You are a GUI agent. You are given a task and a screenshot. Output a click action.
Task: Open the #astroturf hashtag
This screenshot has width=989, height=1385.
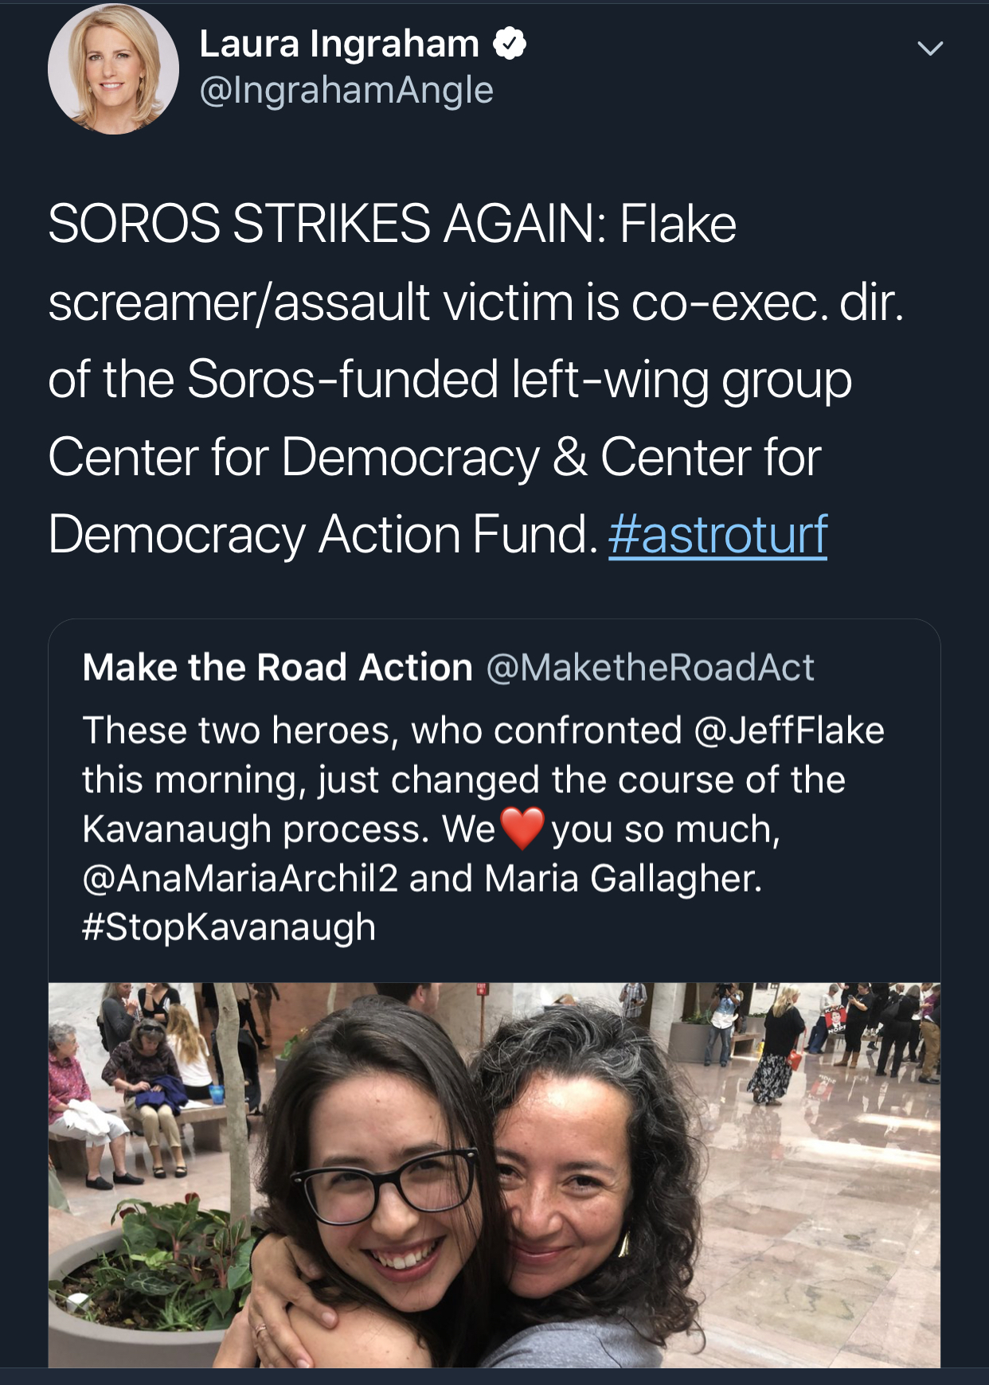717,533
